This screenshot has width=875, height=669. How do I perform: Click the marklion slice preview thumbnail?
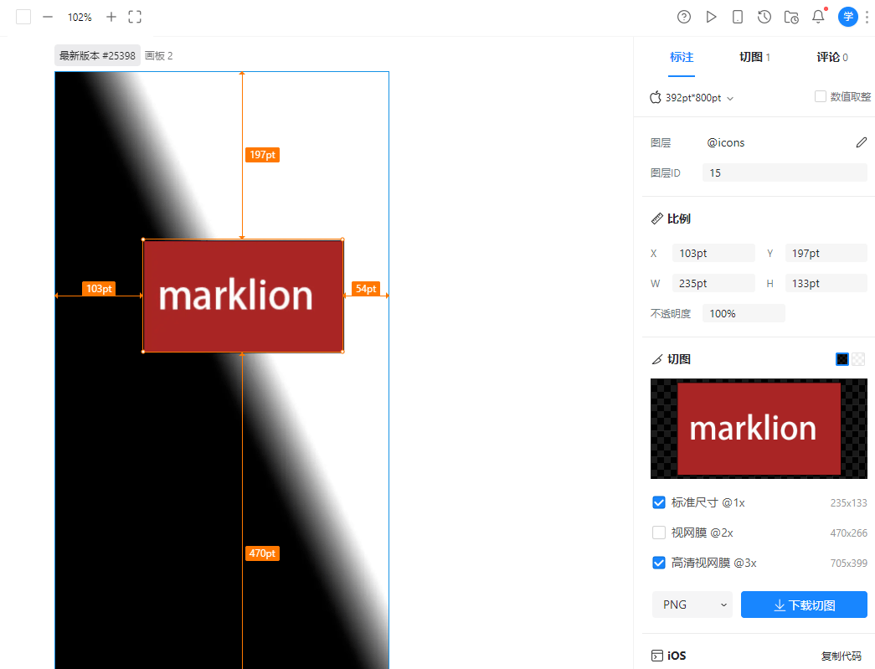(759, 429)
